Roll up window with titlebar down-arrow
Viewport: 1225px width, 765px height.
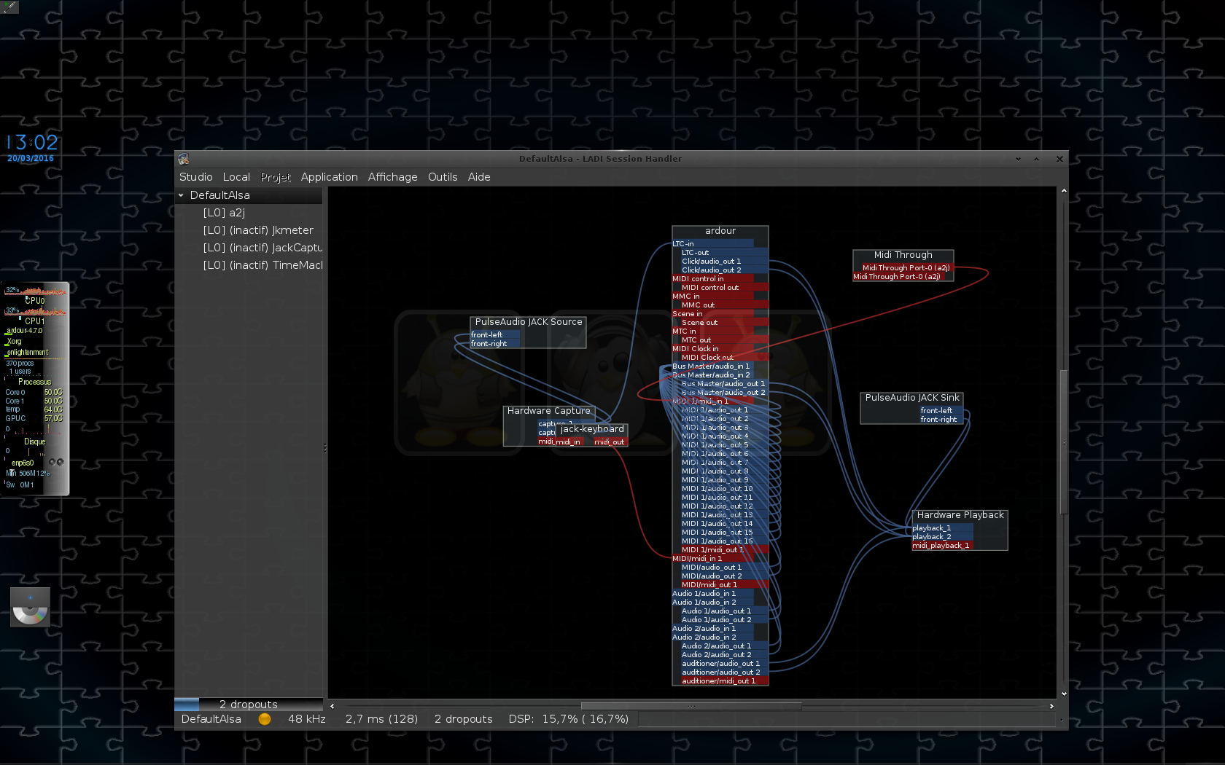coord(1018,159)
